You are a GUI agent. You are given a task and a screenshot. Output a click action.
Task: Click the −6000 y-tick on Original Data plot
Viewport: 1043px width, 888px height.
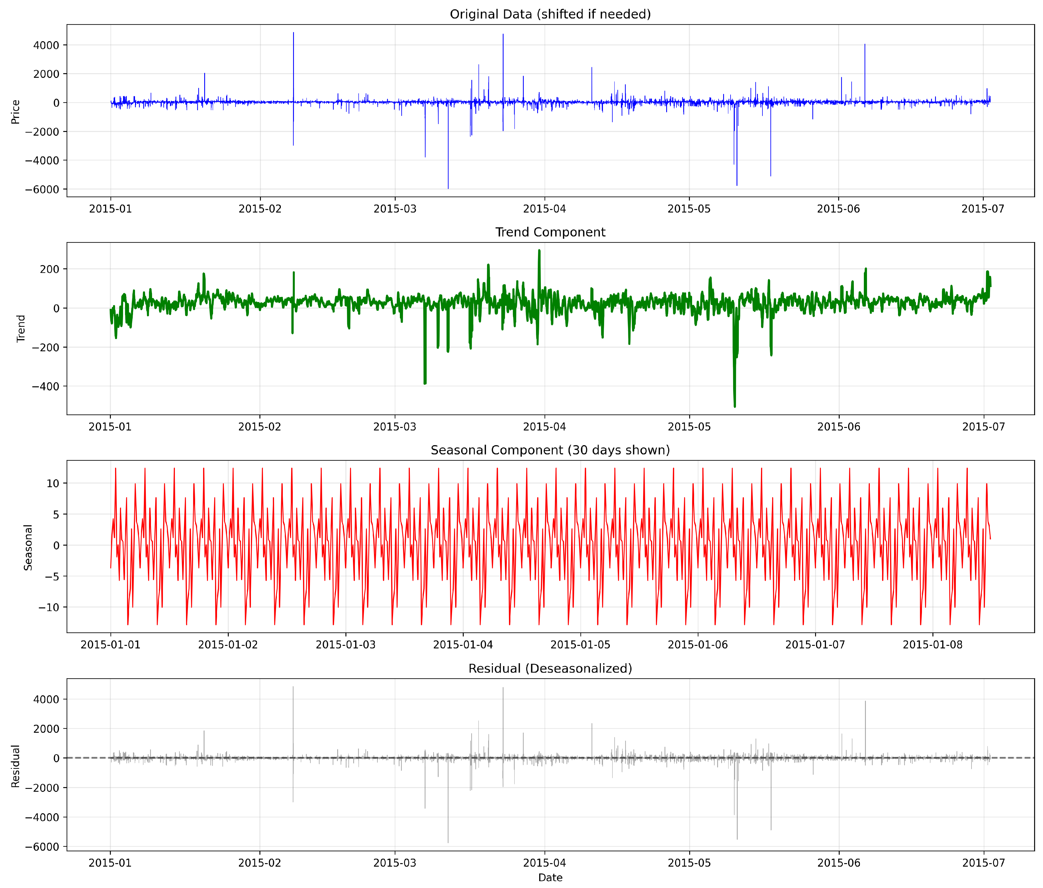click(42, 189)
